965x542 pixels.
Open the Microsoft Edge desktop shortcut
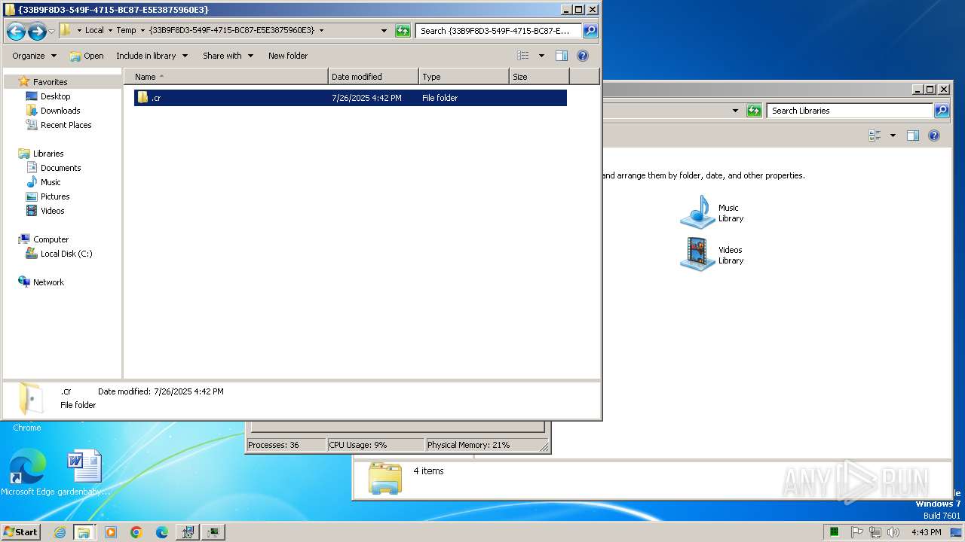pyautogui.click(x=27, y=473)
